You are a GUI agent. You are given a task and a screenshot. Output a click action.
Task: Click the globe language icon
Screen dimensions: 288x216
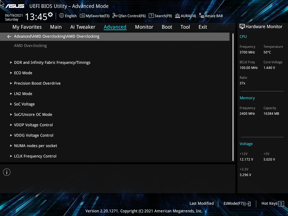pos(62,16)
